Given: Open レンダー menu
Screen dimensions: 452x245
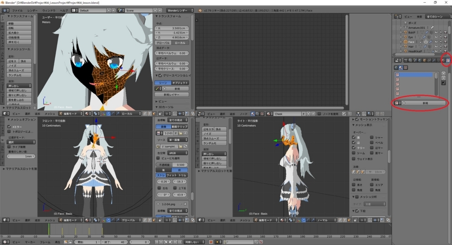Looking at the screenshot, I should 33,11.
